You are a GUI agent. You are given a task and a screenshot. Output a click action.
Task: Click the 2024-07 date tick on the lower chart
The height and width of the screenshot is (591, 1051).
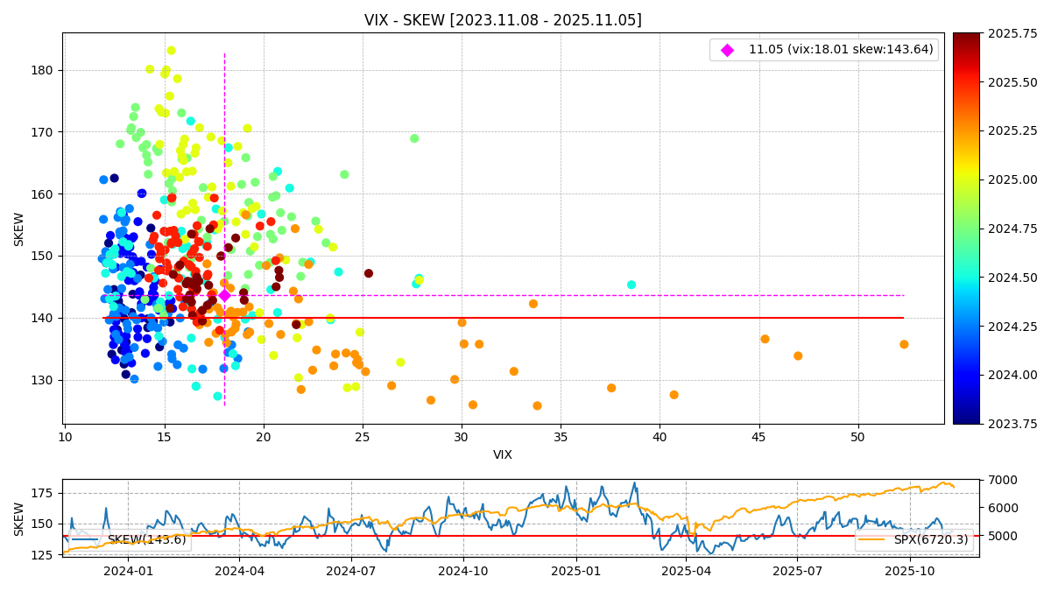351,572
